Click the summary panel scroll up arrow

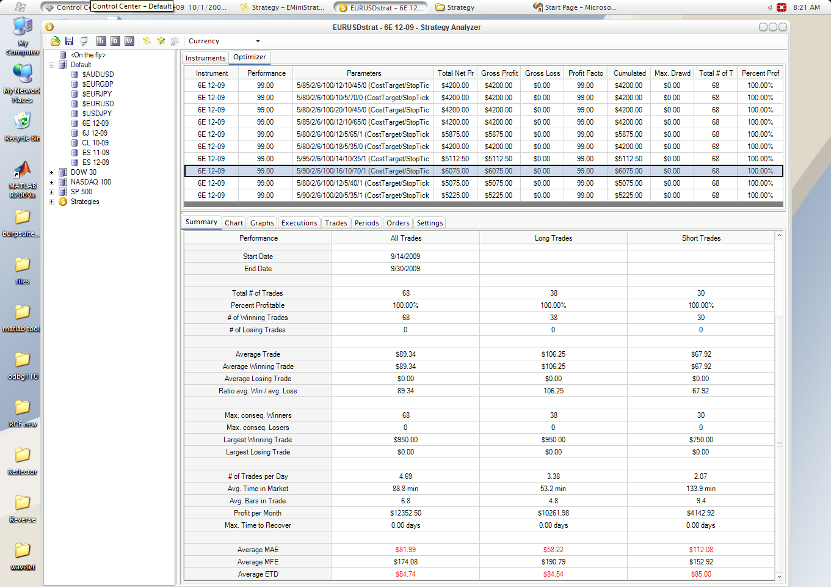(x=779, y=235)
